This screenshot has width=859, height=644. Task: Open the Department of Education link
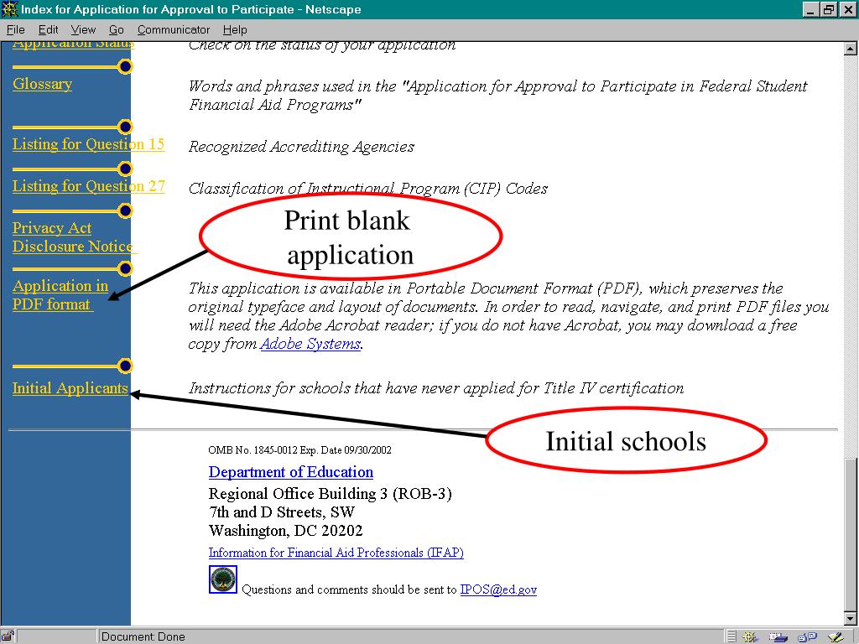click(x=291, y=472)
